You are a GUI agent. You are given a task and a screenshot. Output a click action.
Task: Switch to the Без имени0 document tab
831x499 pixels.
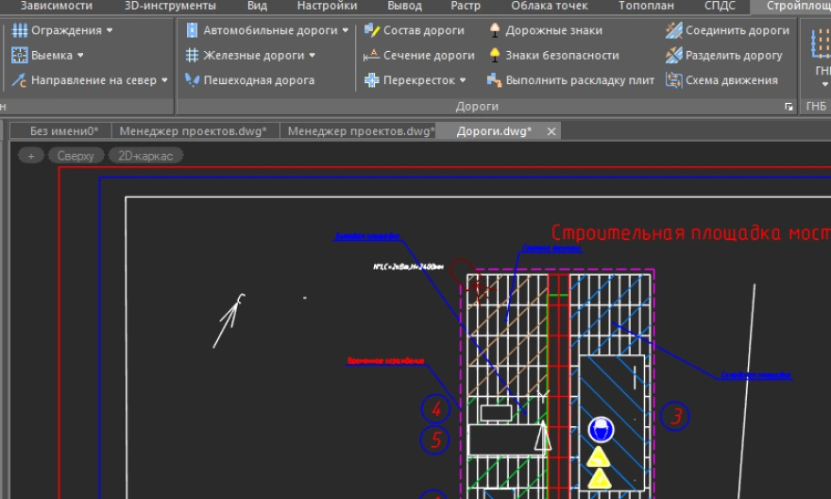click(64, 131)
